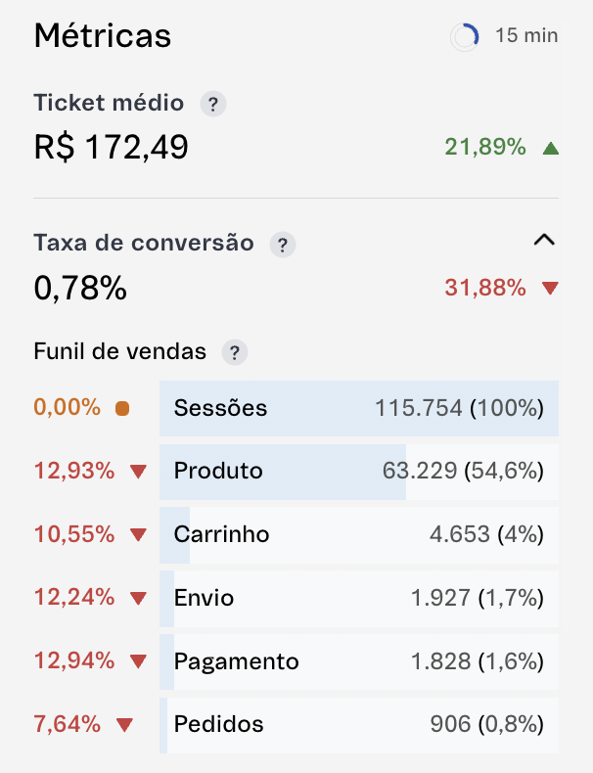Screen dimensions: 593x773
Task: Click the 15 min update interval label
Action: (526, 36)
